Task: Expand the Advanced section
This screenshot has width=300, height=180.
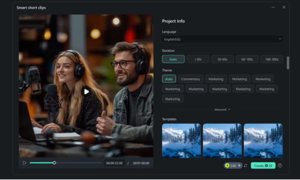Action: [222, 109]
